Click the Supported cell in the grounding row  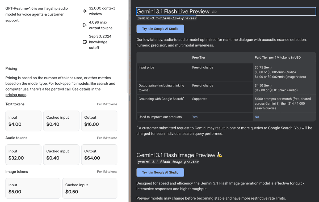(200, 99)
